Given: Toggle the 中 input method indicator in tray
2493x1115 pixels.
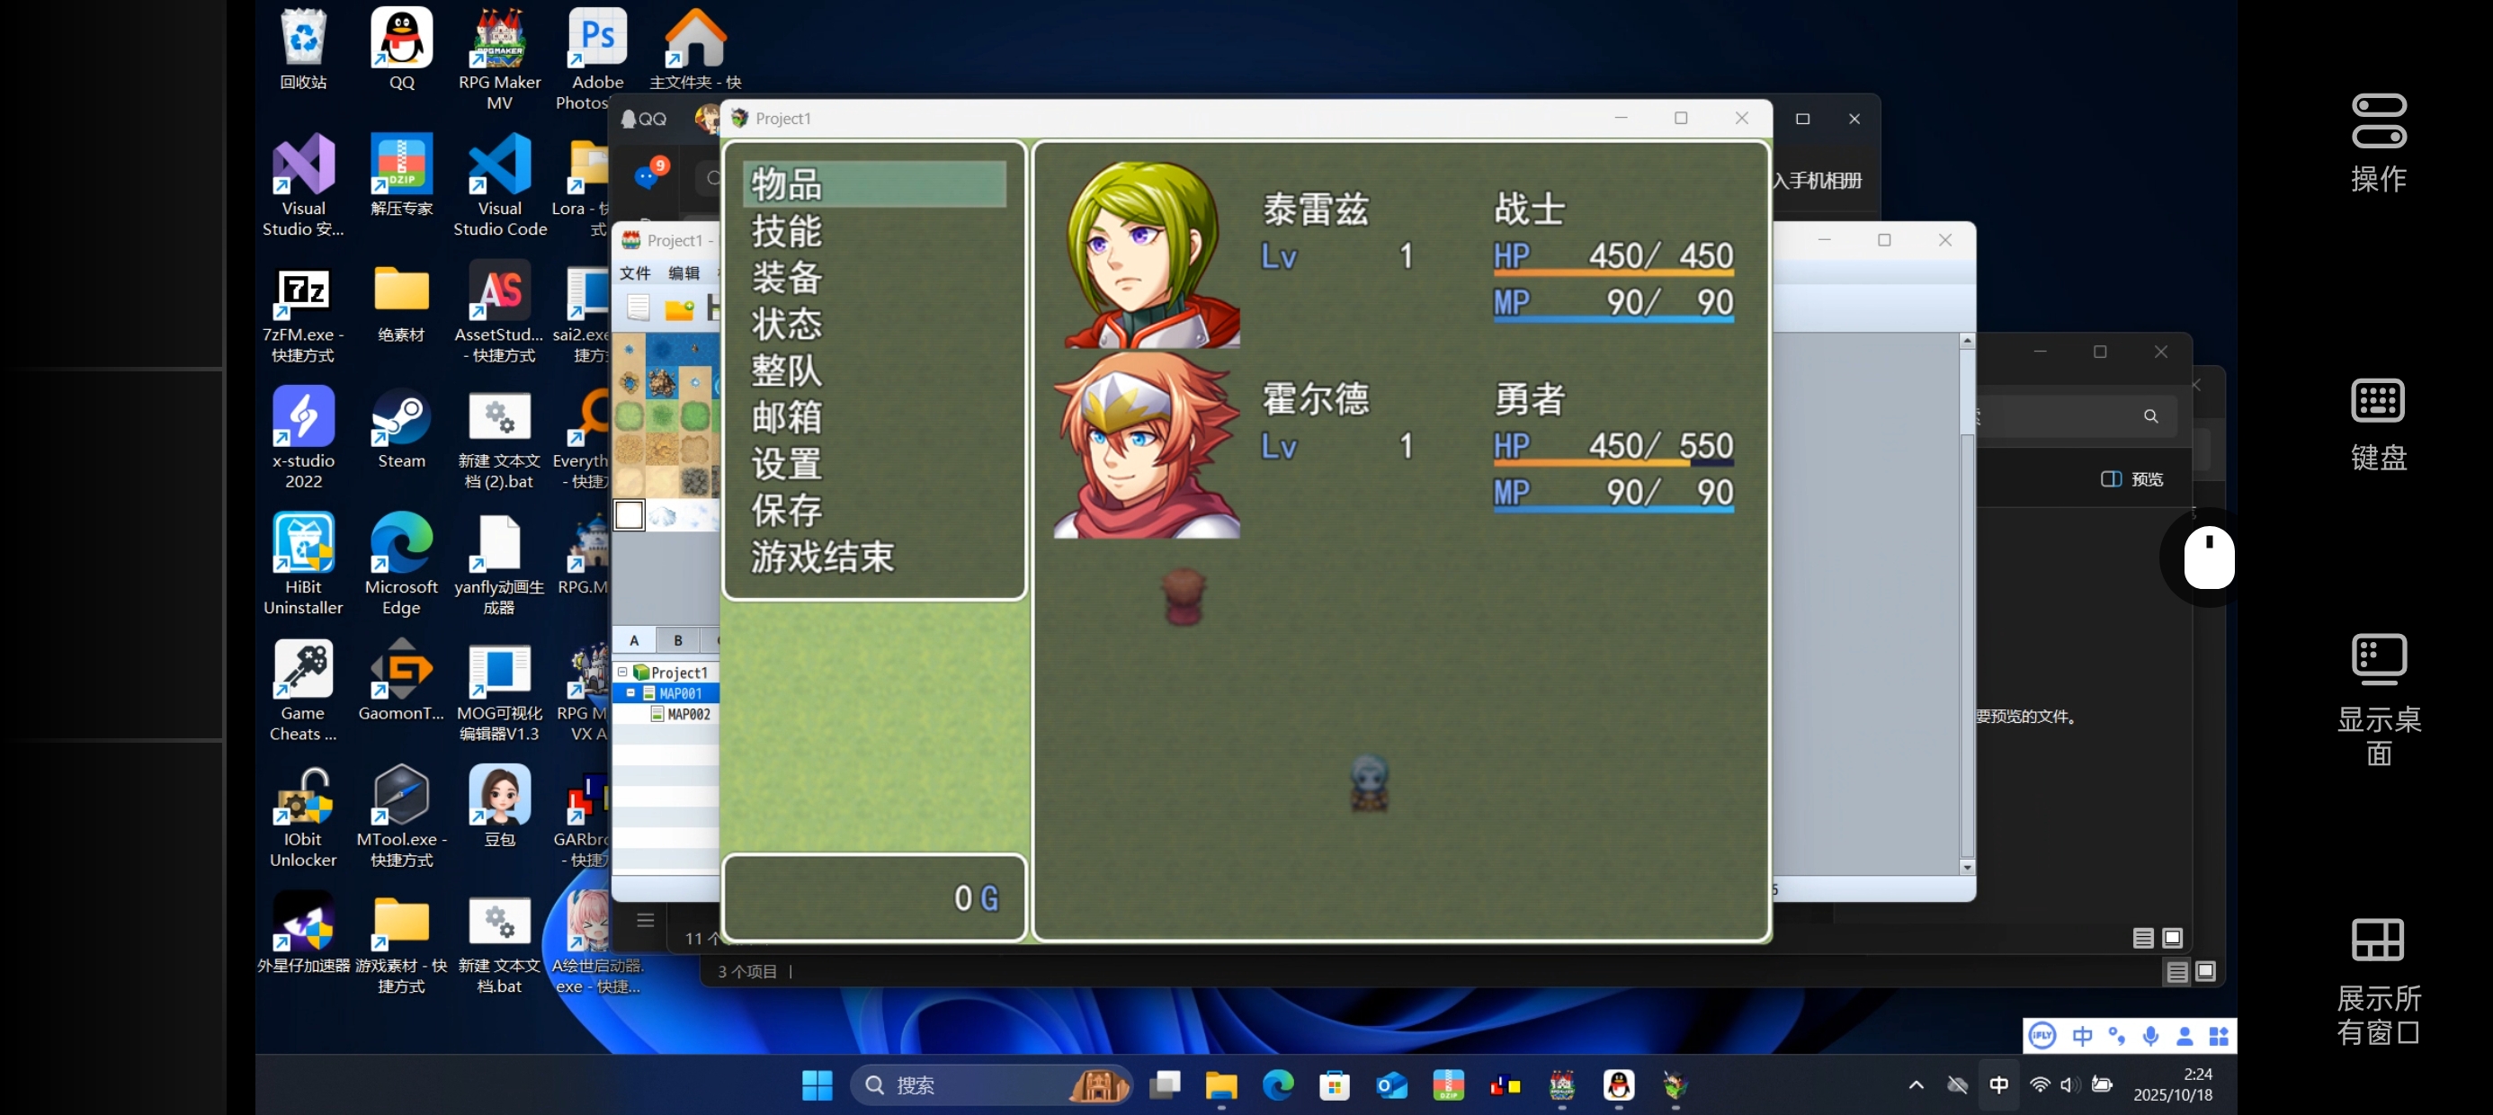Looking at the screenshot, I should (1998, 1085).
